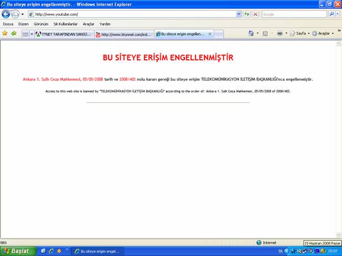
Task: Open the Görünüm menu
Action: pos(41,24)
